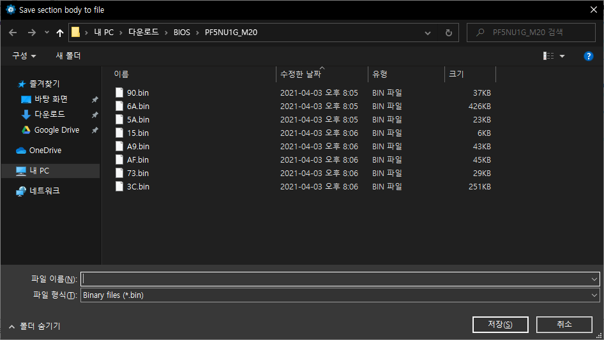Select file 90.bin
Viewport: 604px width, 340px height.
pos(137,92)
